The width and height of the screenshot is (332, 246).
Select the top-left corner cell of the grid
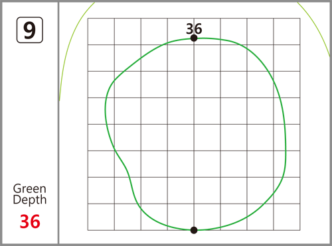point(101,31)
